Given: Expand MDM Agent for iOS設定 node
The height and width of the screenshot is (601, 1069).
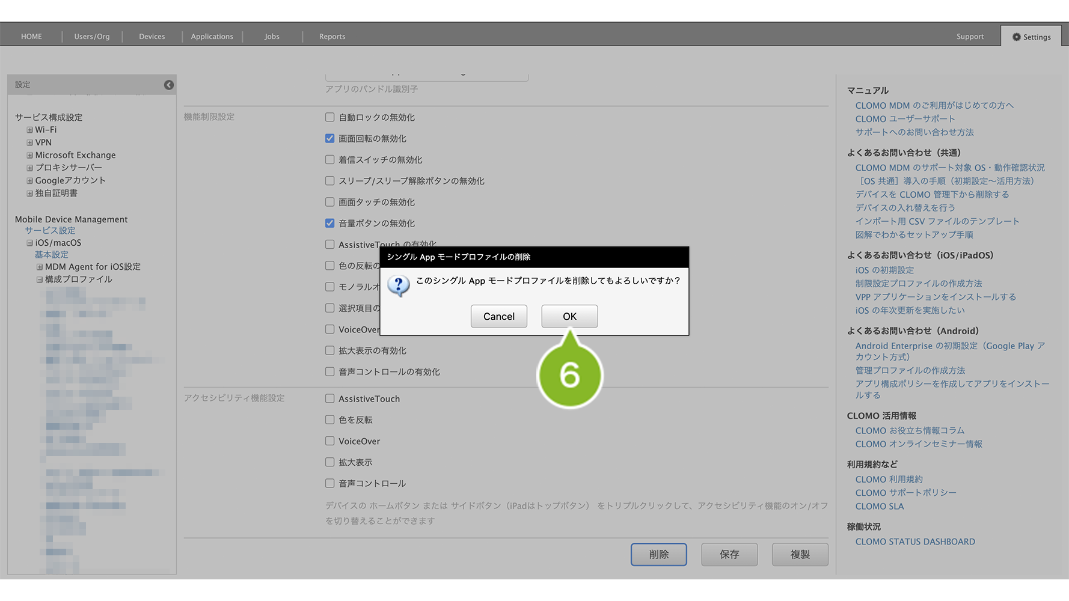Looking at the screenshot, I should pos(40,267).
